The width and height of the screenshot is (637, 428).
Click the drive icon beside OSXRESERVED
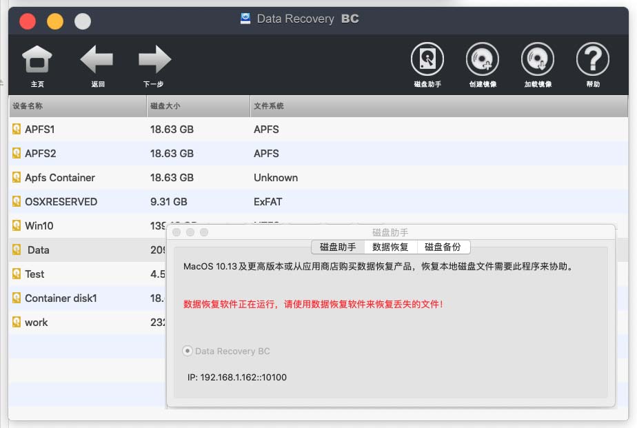tap(17, 201)
